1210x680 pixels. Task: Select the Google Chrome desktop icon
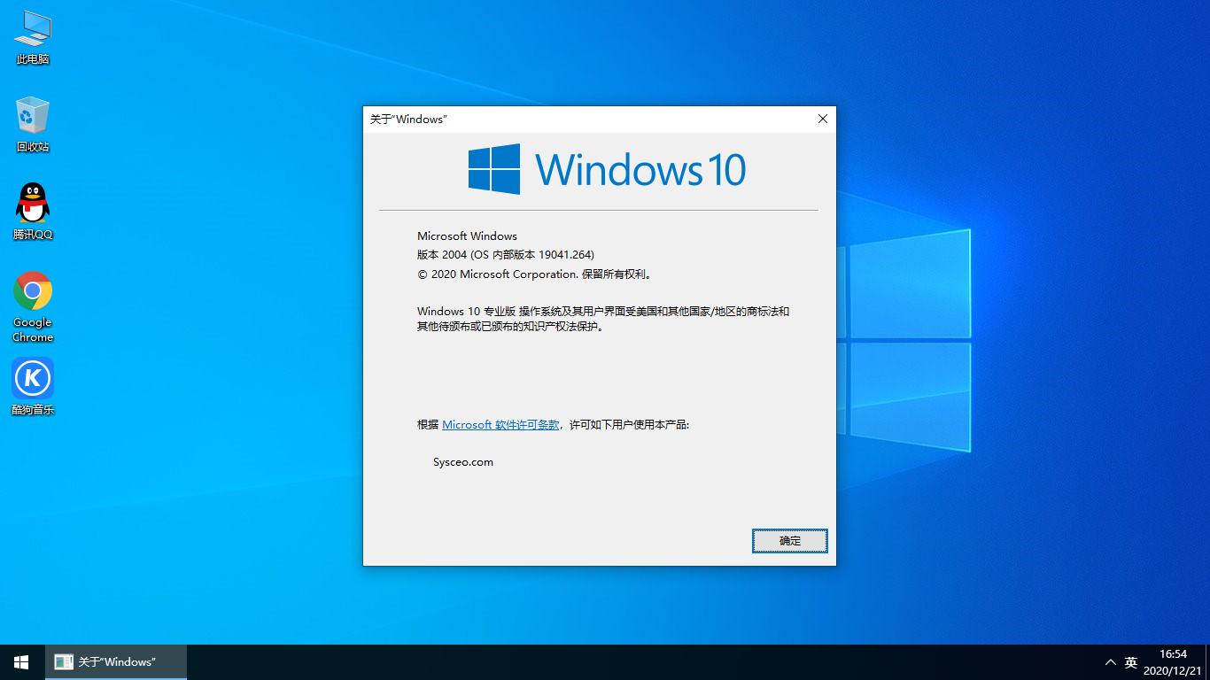pyautogui.click(x=33, y=306)
